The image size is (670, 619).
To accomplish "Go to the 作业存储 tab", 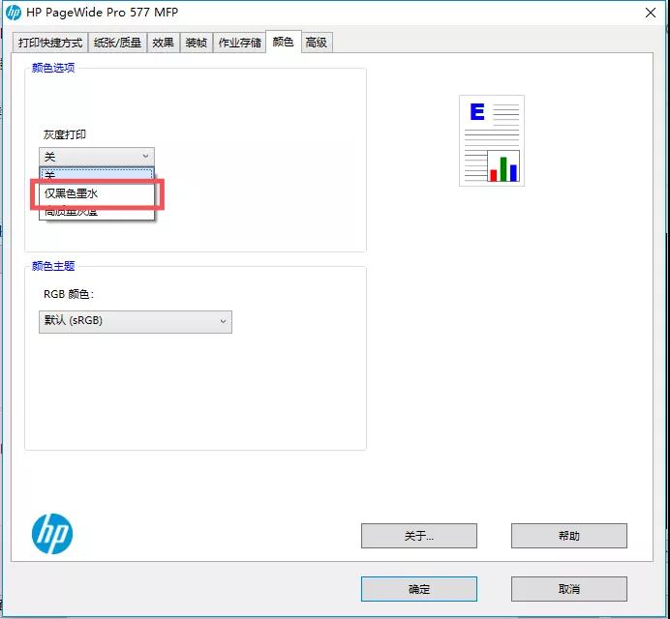I will [239, 43].
